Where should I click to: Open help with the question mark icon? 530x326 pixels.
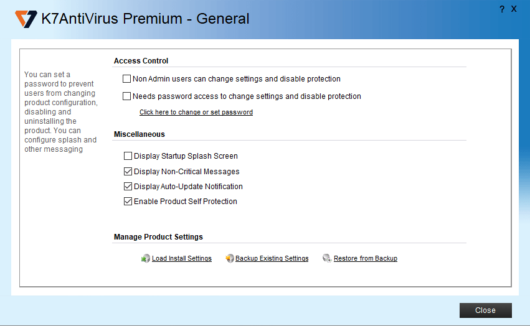pyautogui.click(x=501, y=9)
